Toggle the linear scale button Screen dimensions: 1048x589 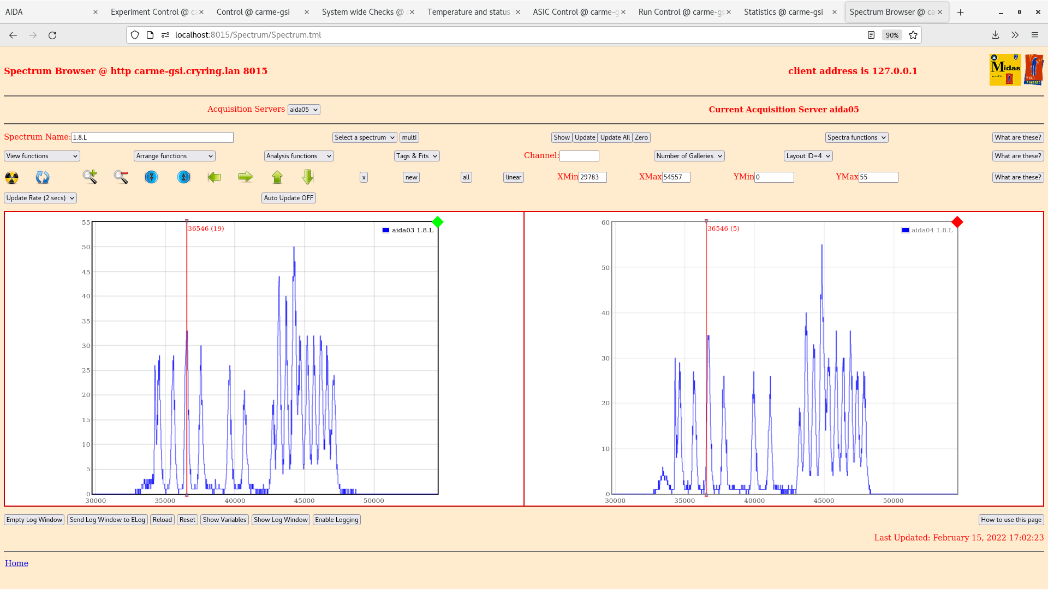click(513, 177)
